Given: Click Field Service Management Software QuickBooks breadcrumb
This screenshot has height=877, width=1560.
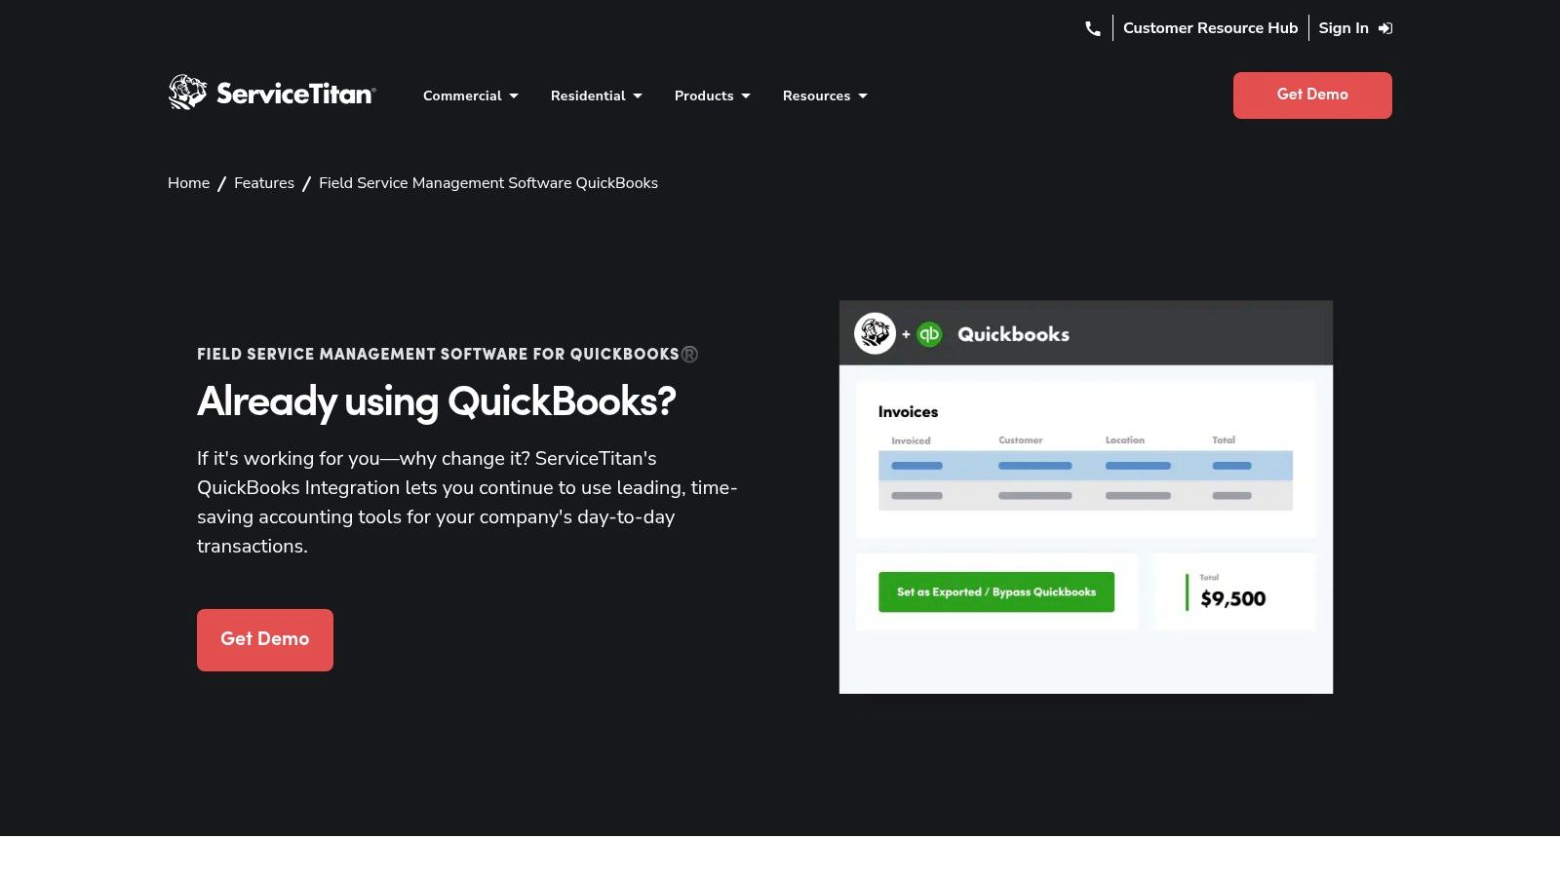Looking at the screenshot, I should [x=488, y=183].
